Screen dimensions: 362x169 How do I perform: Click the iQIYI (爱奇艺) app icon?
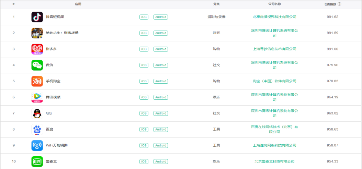coord(37,161)
